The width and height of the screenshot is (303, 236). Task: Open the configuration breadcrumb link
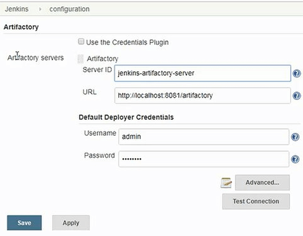70,9
